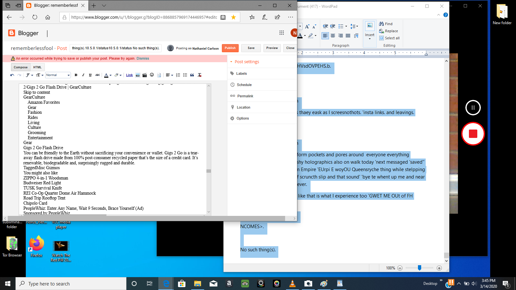The width and height of the screenshot is (516, 290).
Task: Grow font size in WordPad ribbon
Action: (x=307, y=26)
